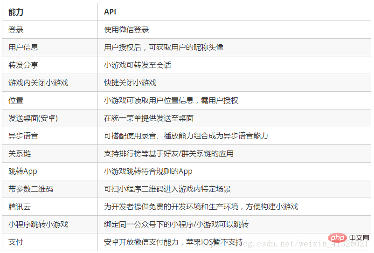Select the '支付' cell
Image resolution: width=374 pixels, height=253 pixels.
50,242
